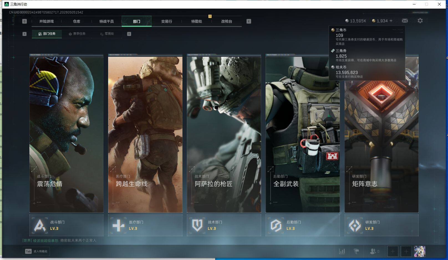This screenshot has width=448, height=260.
Task: Expand the 跨越生命线 card via corner icon
Action: [113, 169]
